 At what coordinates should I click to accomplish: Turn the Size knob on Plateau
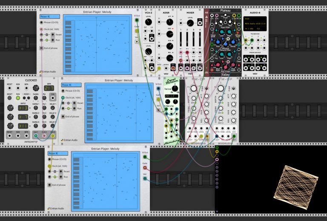click(218, 42)
